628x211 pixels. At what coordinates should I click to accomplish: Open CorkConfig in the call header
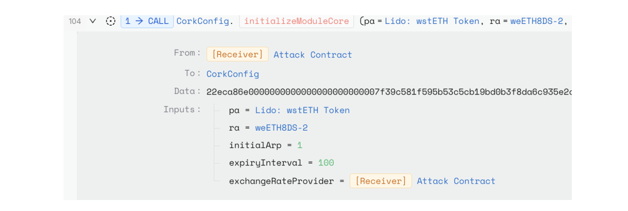(202, 21)
